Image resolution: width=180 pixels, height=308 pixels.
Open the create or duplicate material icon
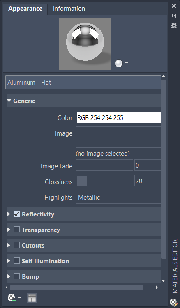12,298
